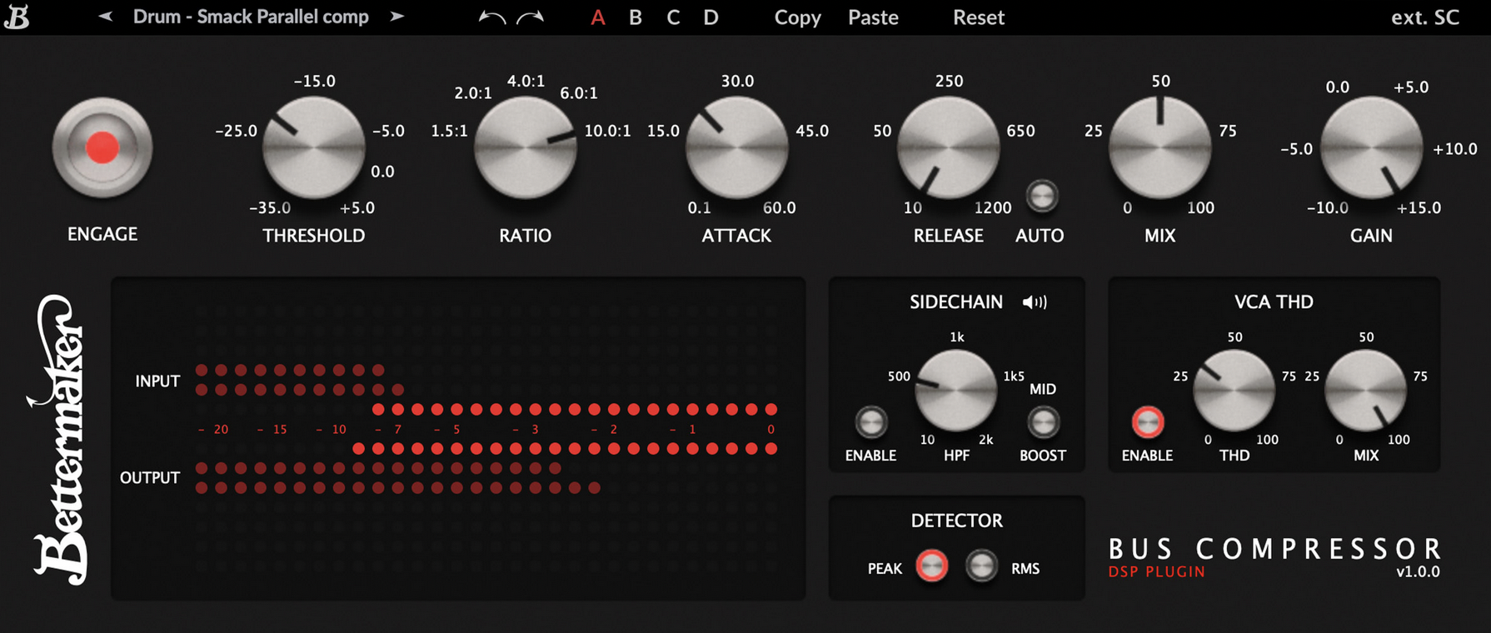Select the PEAK detector mode
The height and width of the screenshot is (633, 1491).
coord(931,566)
